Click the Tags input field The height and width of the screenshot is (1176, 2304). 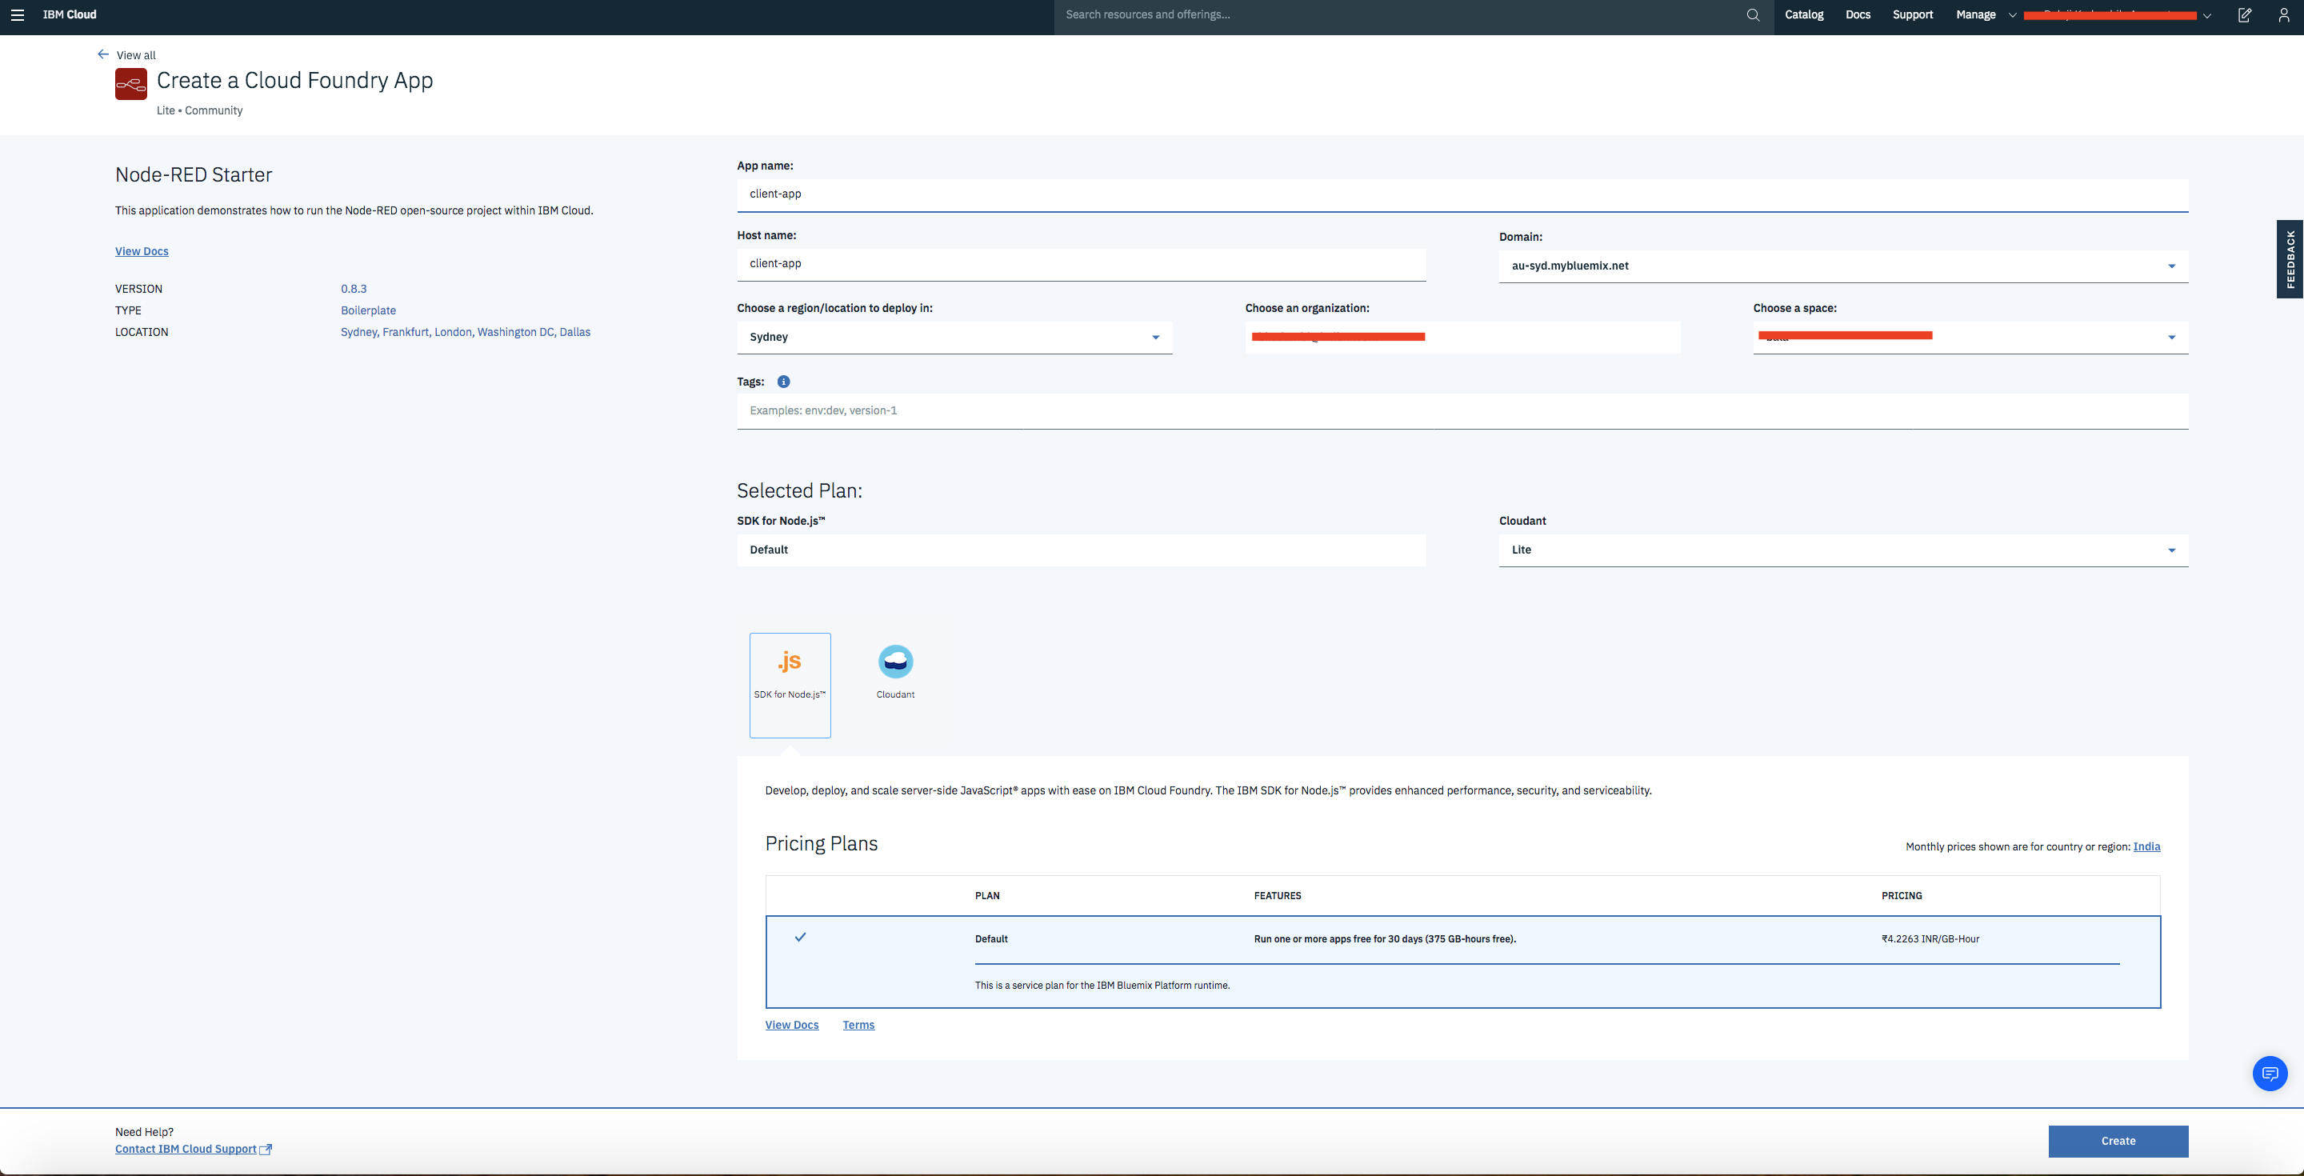[x=1462, y=410]
